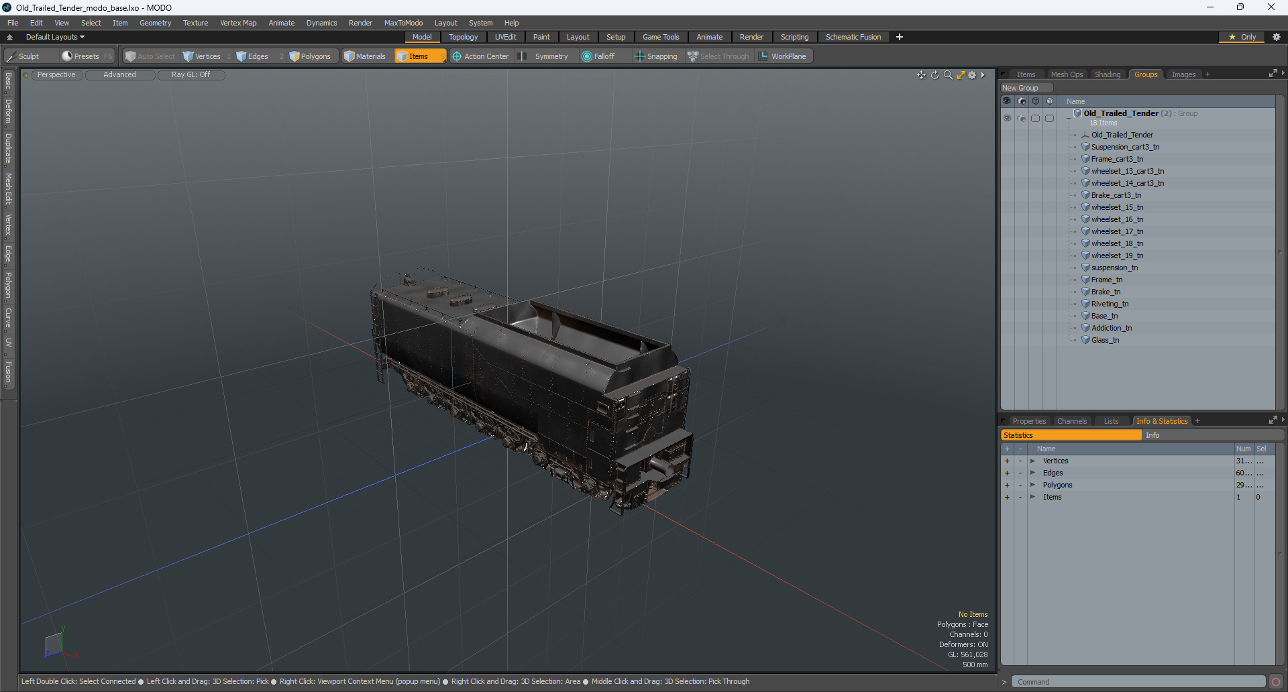Add a new tab in the Groups panel

1207,74
